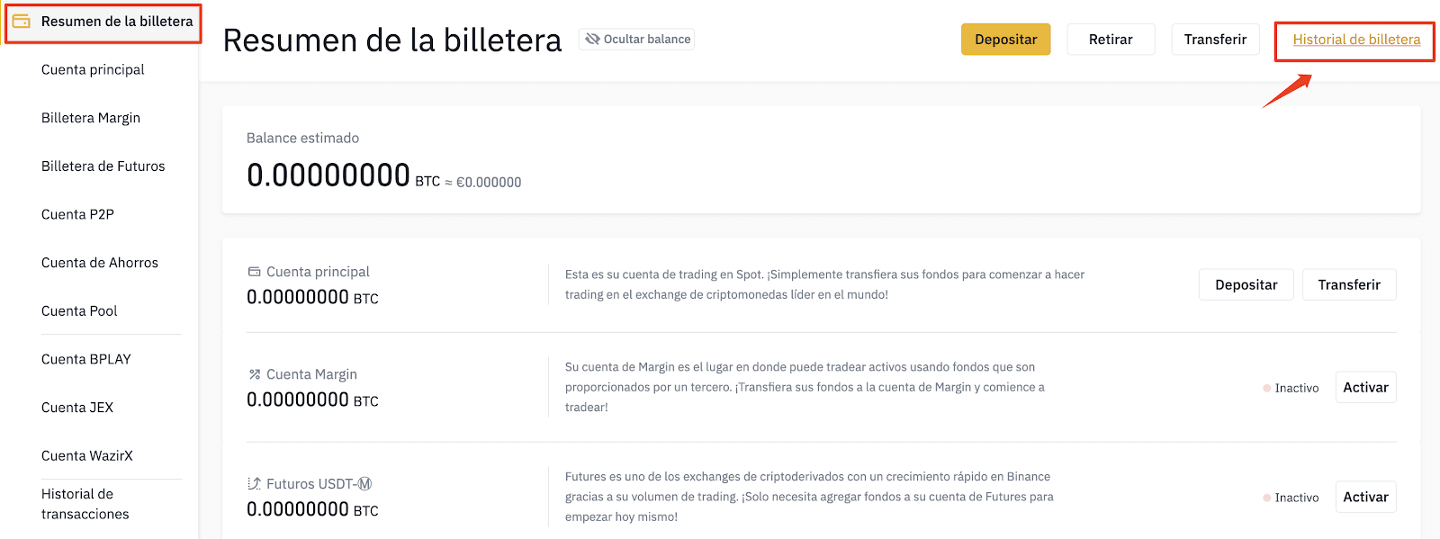Click Depositar in Cuenta principal row
This screenshot has height=539, width=1440.
point(1246,284)
